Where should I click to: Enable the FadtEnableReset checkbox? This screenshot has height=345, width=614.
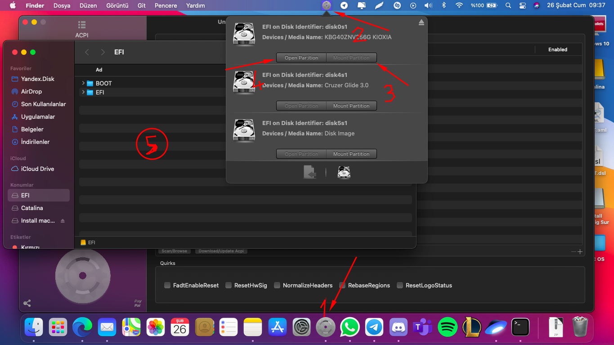167,285
